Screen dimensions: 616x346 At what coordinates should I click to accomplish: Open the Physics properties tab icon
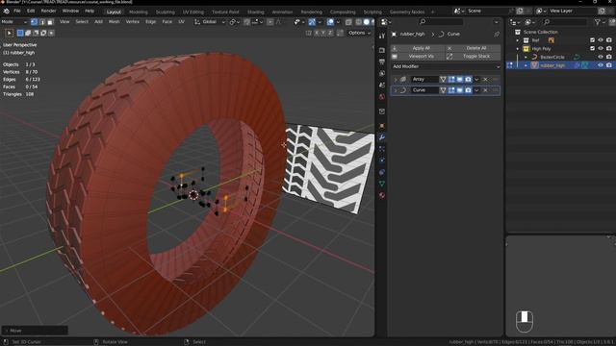382,161
